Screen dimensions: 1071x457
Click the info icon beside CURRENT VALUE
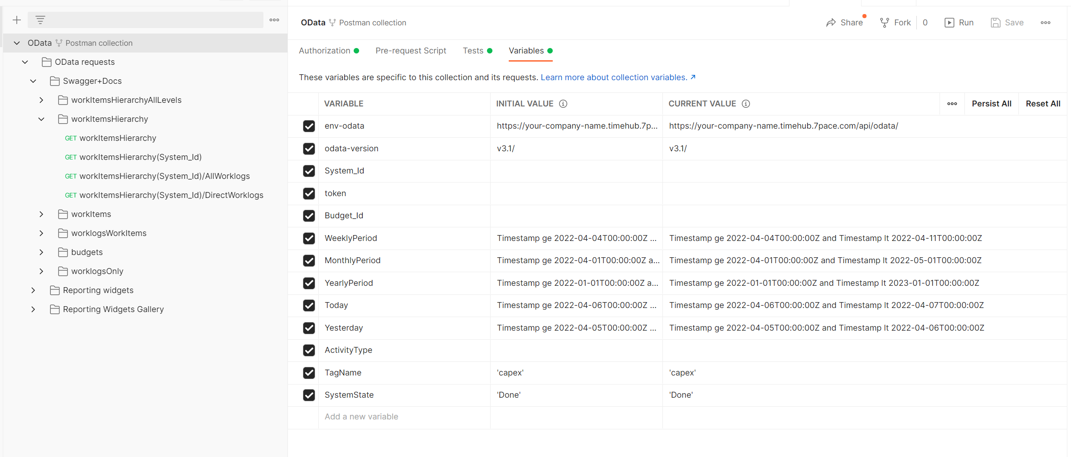click(746, 104)
